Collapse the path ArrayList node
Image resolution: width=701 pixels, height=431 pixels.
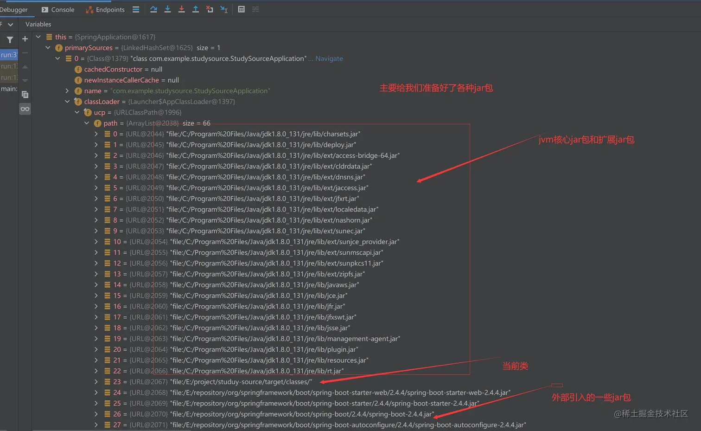(87, 123)
